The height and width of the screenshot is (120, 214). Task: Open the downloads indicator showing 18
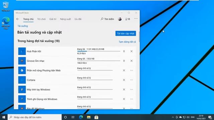127,19
